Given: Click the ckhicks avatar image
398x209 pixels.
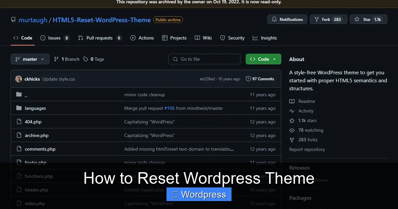Looking at the screenshot, I should pyautogui.click(x=19, y=79).
